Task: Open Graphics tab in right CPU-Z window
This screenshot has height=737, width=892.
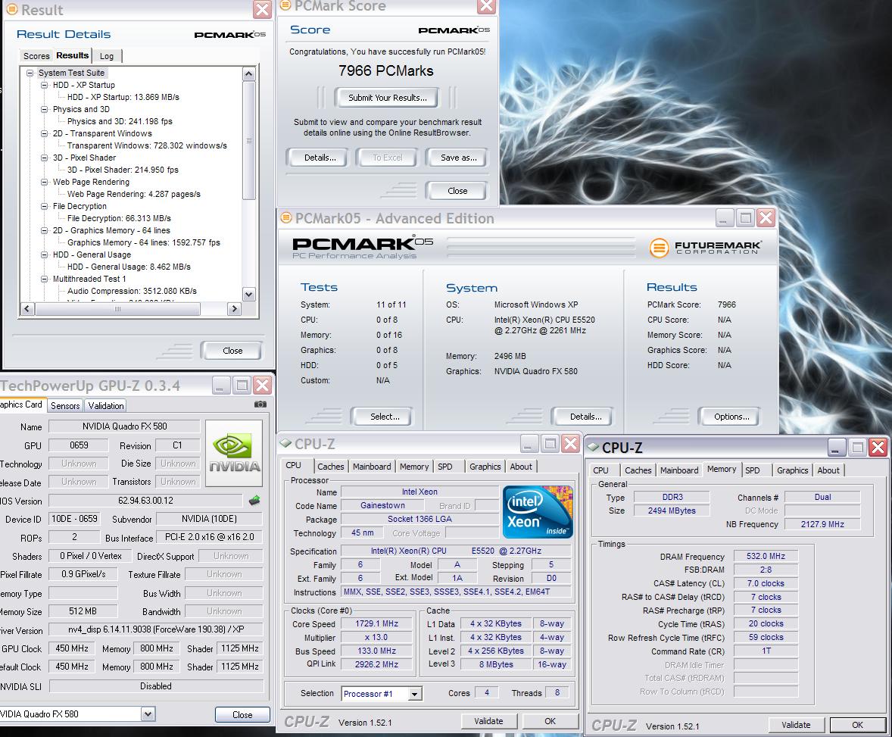Action: coord(793,470)
